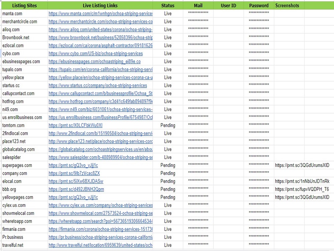Viewport: 334px width, 251px height.
Task: Select the masked Password cell for cybo.com
Action: pos(259,54)
